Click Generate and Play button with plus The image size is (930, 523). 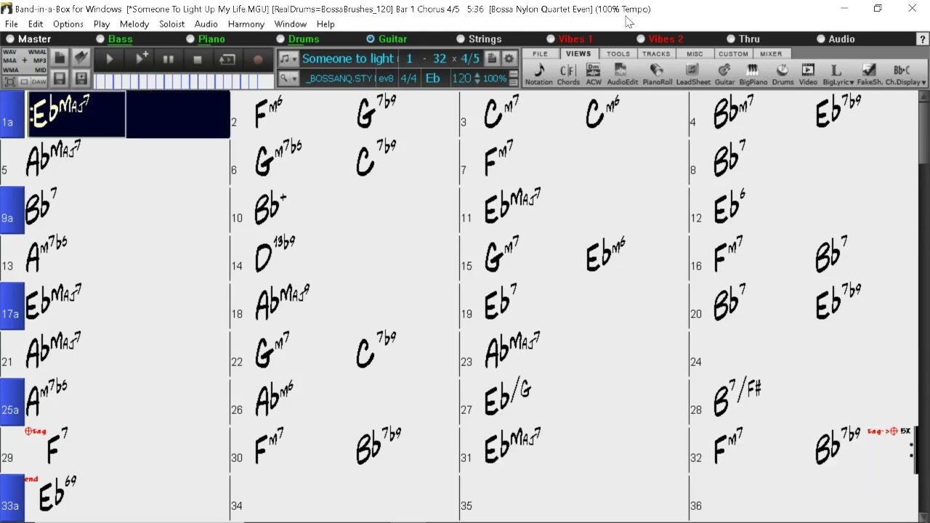click(x=142, y=60)
